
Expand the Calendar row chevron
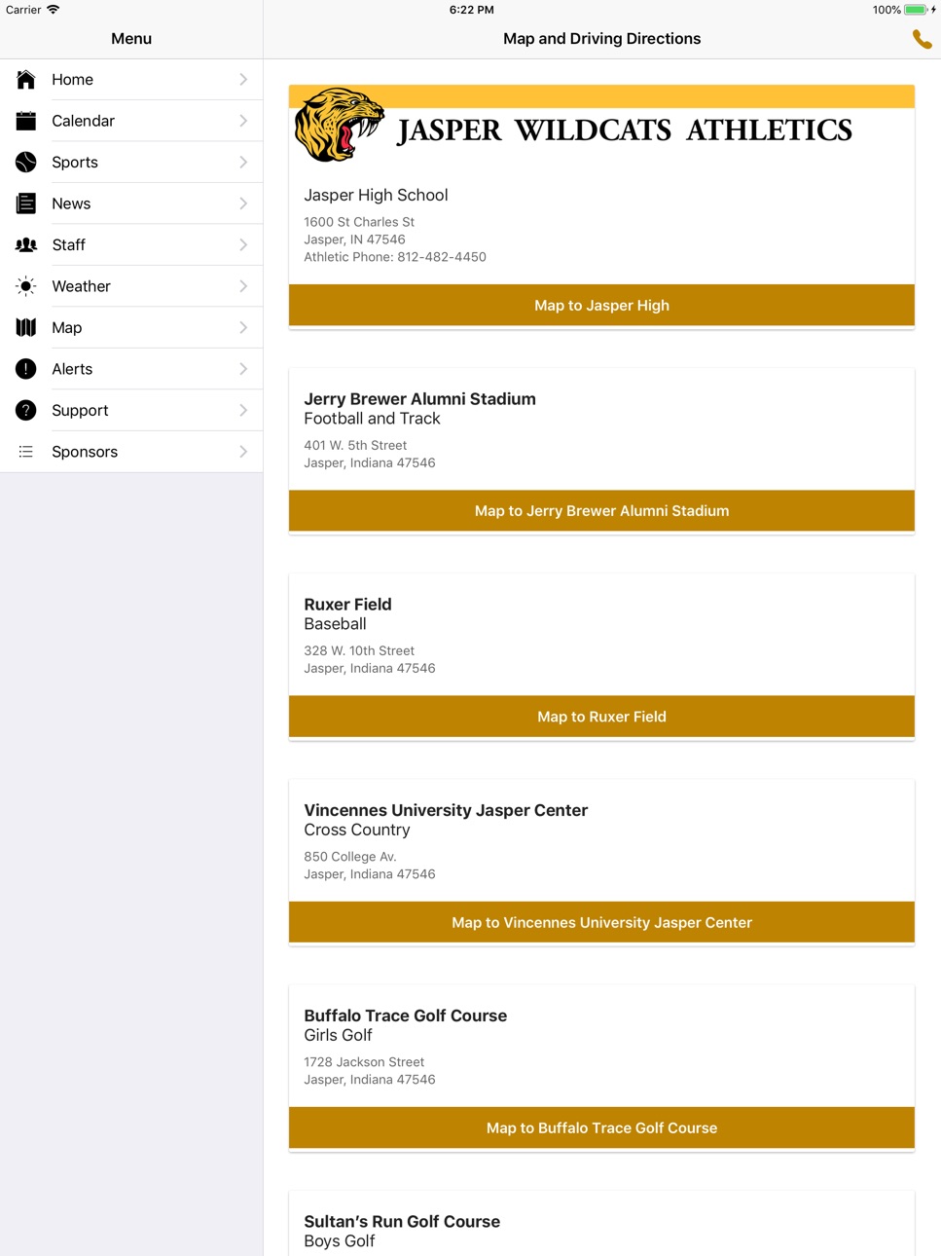click(x=243, y=121)
